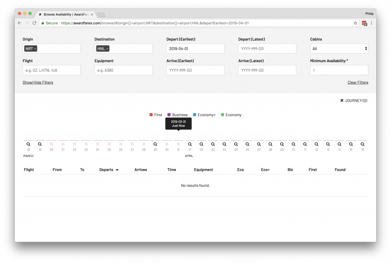Viewport: 391px width, 263px height.
Task: Open the Chrome three-dot menu
Action: pos(371,23)
